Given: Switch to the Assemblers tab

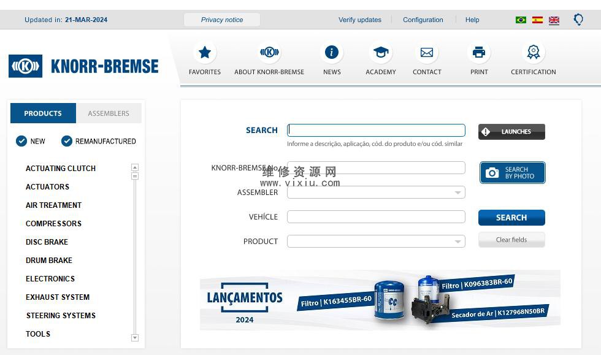Looking at the screenshot, I should 109,113.
